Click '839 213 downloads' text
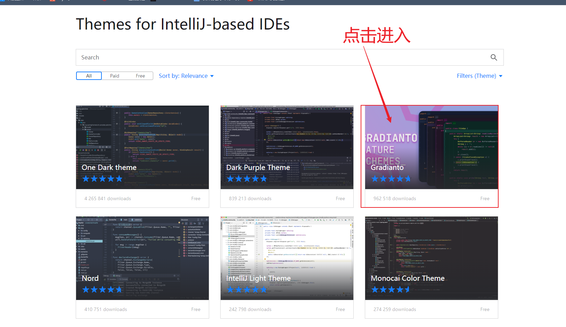566x327 pixels. point(250,198)
